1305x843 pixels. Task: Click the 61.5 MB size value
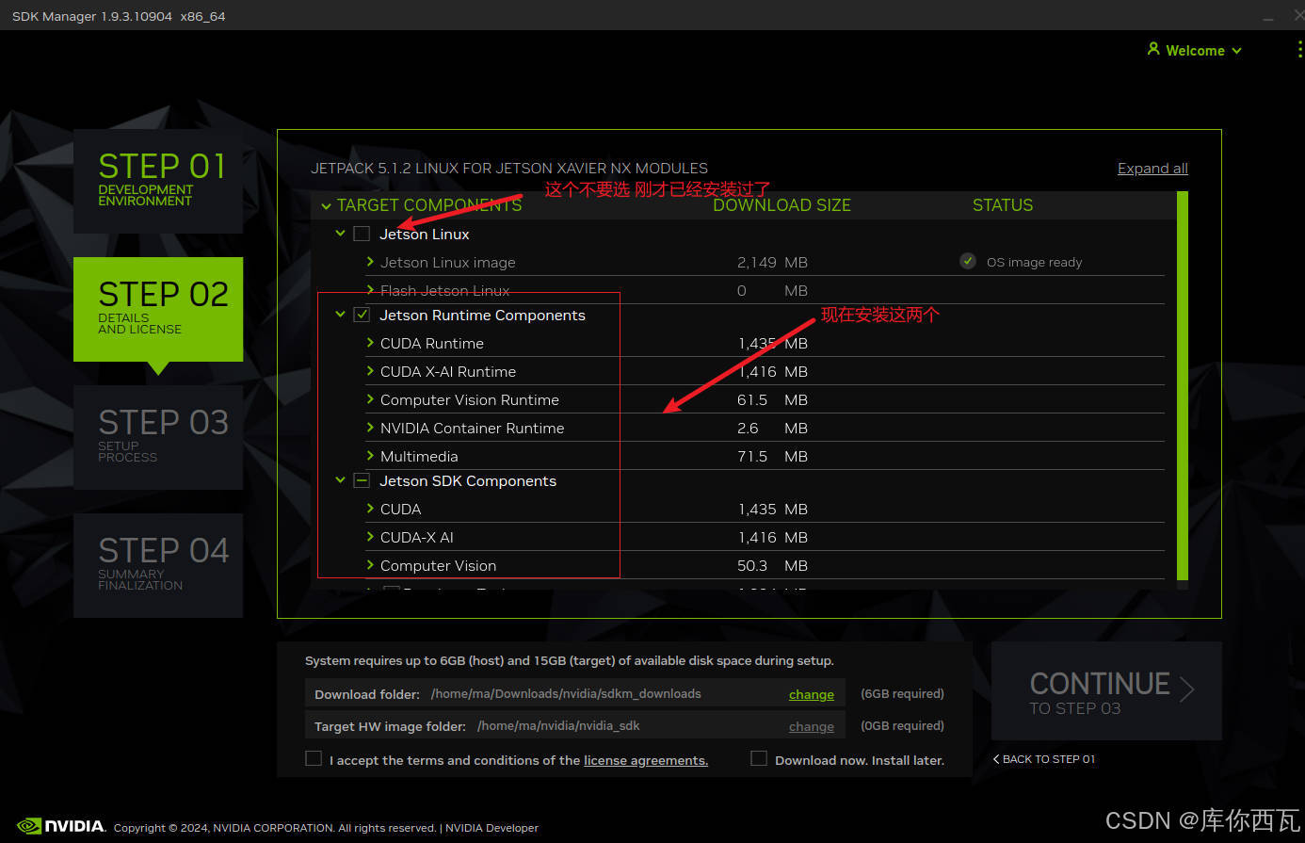(x=772, y=400)
